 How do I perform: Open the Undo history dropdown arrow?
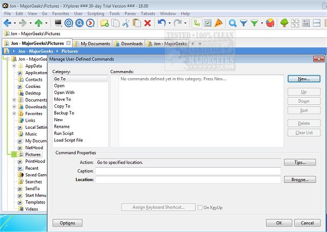[x=169, y=23]
